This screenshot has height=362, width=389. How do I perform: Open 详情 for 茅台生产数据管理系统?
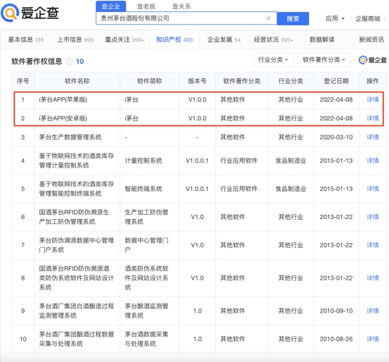[373, 137]
